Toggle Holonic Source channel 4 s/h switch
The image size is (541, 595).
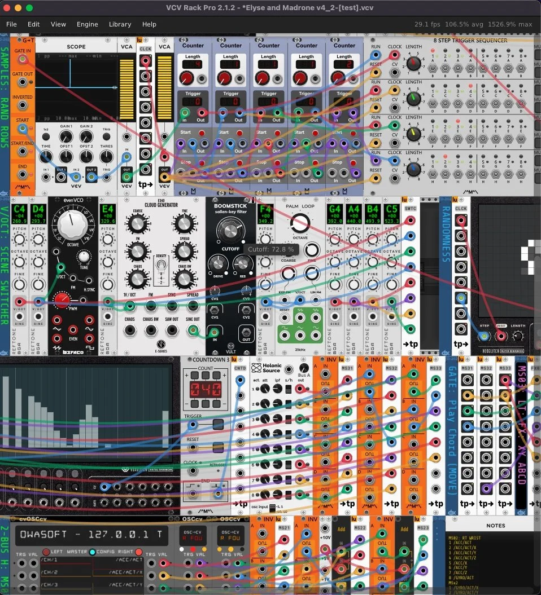tap(289, 434)
